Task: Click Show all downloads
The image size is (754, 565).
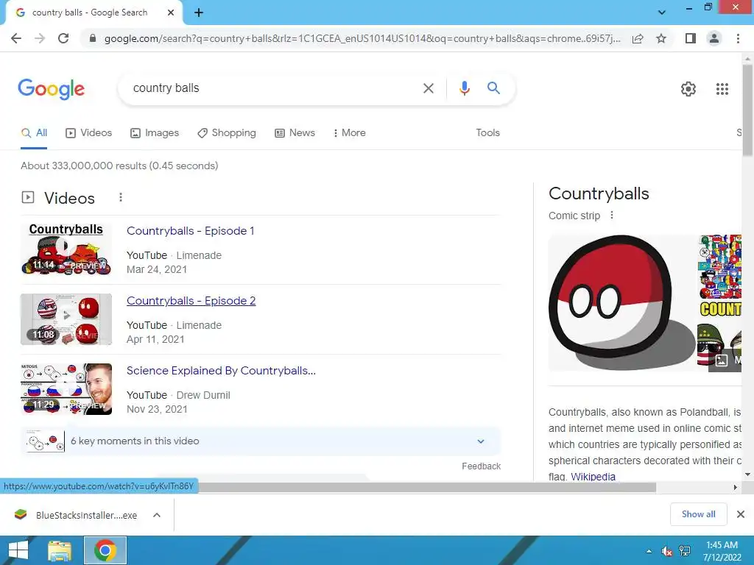Action: click(698, 514)
